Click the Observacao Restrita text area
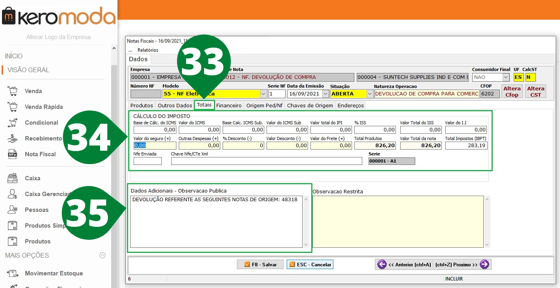Image resolution: width=560 pixels, height=288 pixels. [398, 222]
